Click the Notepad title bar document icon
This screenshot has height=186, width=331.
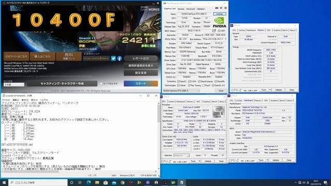(4, 96)
